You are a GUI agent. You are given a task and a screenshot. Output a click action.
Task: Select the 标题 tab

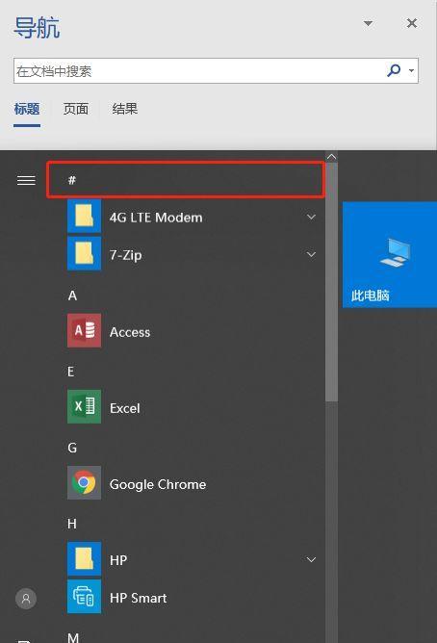coord(27,109)
